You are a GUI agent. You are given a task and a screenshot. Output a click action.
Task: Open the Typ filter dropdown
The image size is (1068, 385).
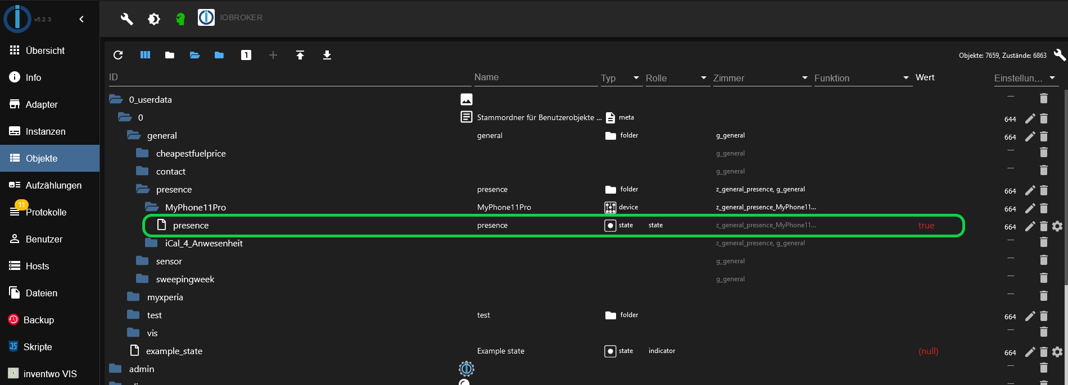(621, 78)
